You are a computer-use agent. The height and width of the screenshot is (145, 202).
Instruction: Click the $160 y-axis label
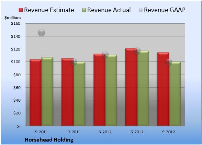click(x=15, y=23)
